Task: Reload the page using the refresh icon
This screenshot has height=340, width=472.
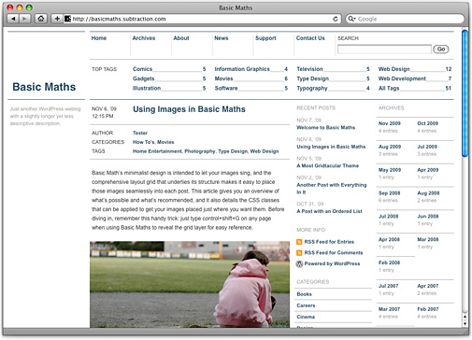Action: [336, 19]
